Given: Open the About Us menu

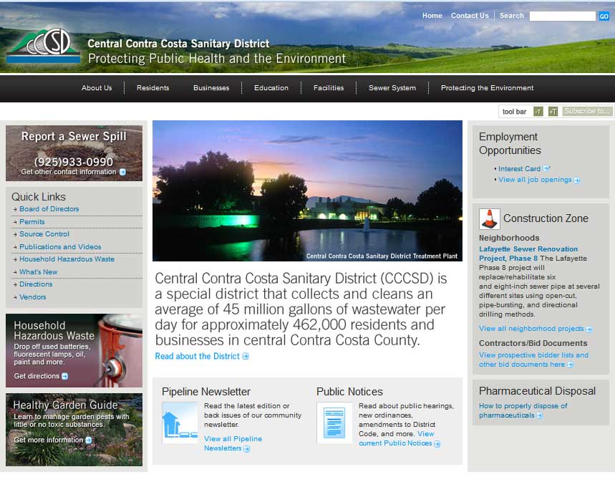Looking at the screenshot, I should point(97,88).
